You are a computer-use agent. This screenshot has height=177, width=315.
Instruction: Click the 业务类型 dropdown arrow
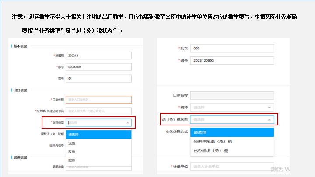128,123
